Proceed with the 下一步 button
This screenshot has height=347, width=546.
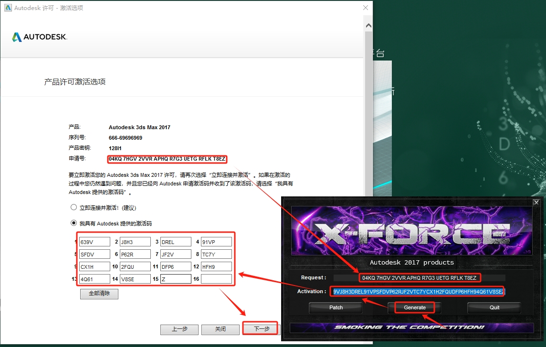coord(262,329)
